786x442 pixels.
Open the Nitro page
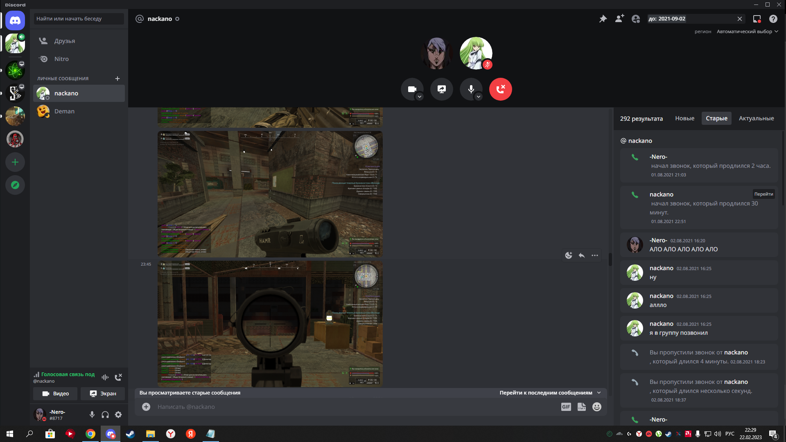tap(79, 59)
